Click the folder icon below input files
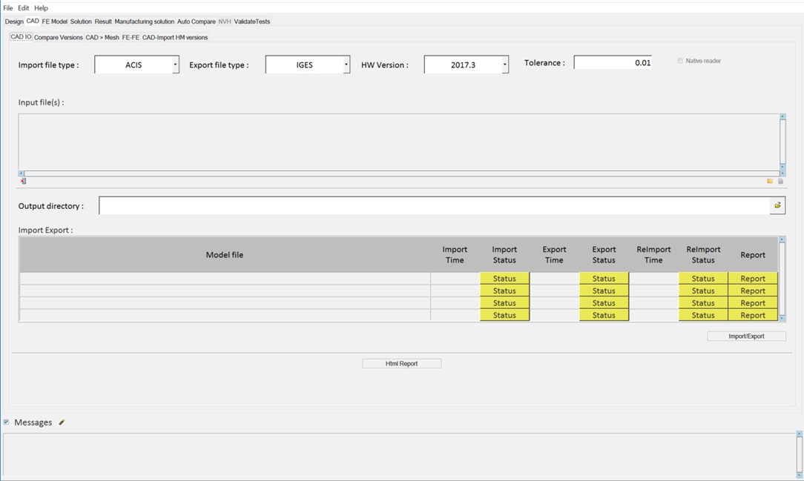804x481 pixels. click(x=770, y=181)
